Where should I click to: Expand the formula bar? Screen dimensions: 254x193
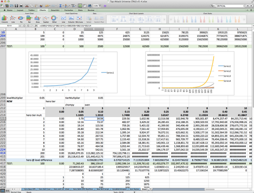[253, 25]
